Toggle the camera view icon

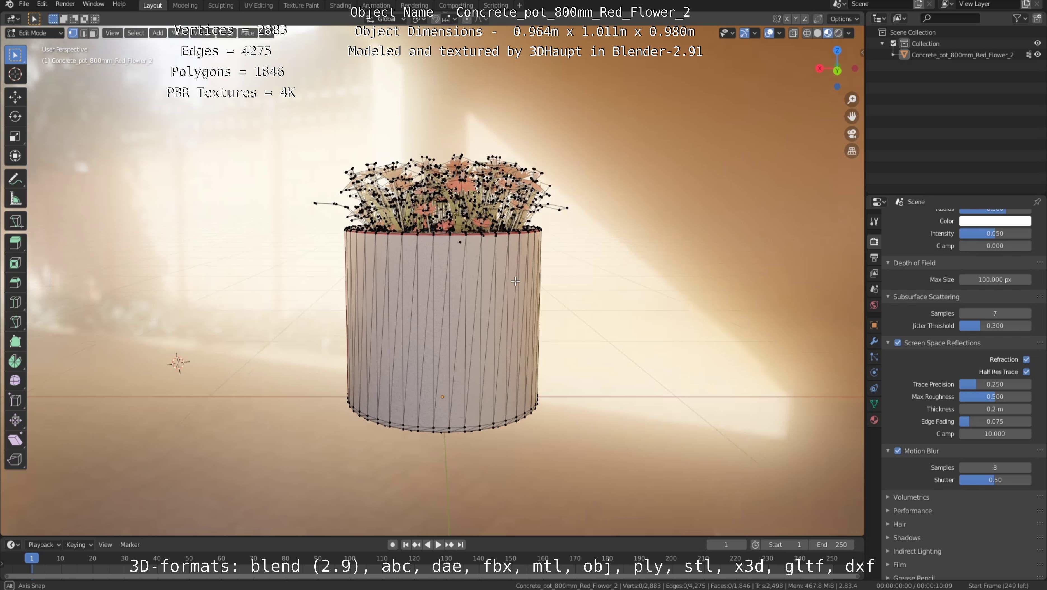852,134
